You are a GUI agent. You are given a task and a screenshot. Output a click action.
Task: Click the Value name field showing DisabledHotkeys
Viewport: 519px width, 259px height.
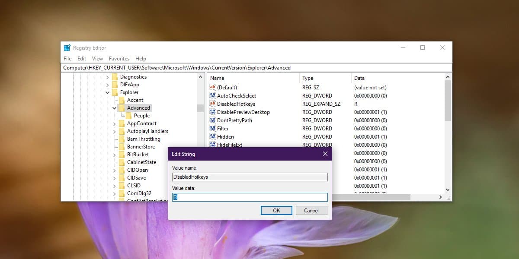click(x=250, y=177)
